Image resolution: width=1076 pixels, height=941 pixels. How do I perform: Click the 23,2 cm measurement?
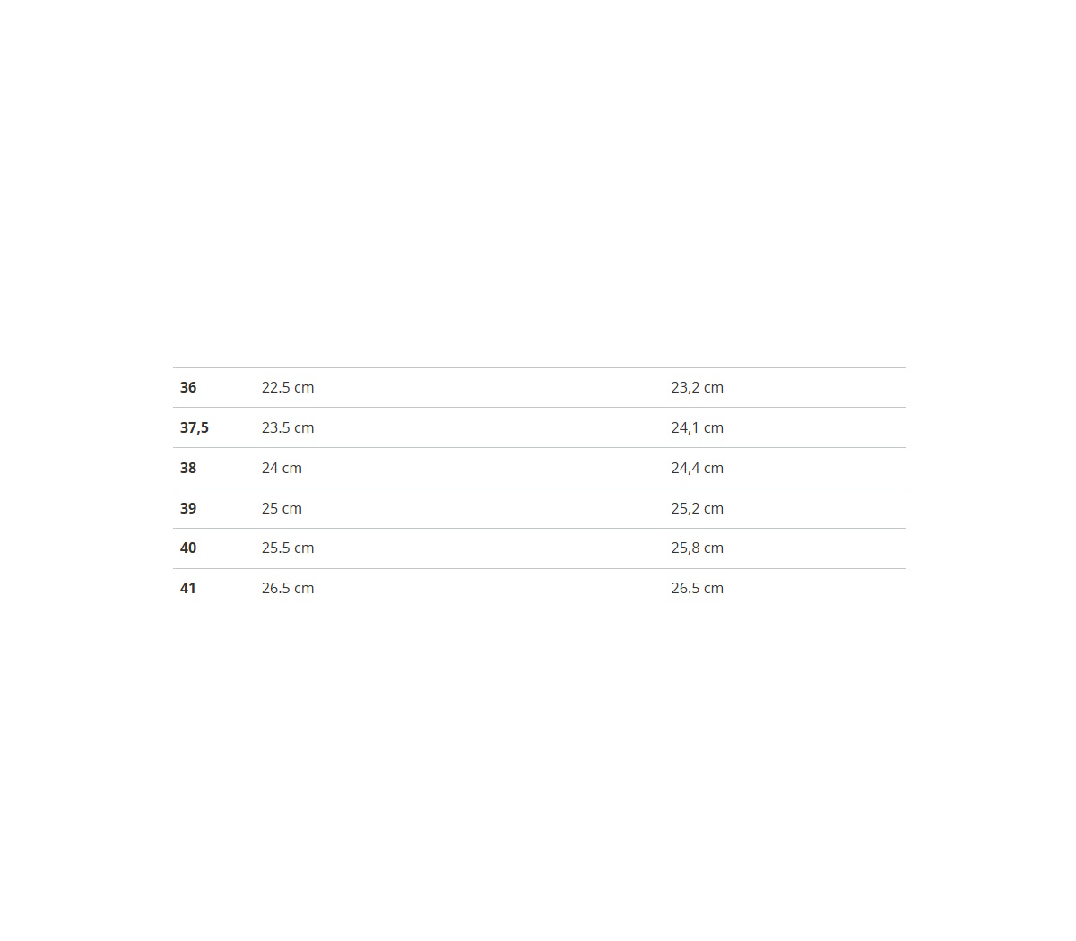(697, 388)
